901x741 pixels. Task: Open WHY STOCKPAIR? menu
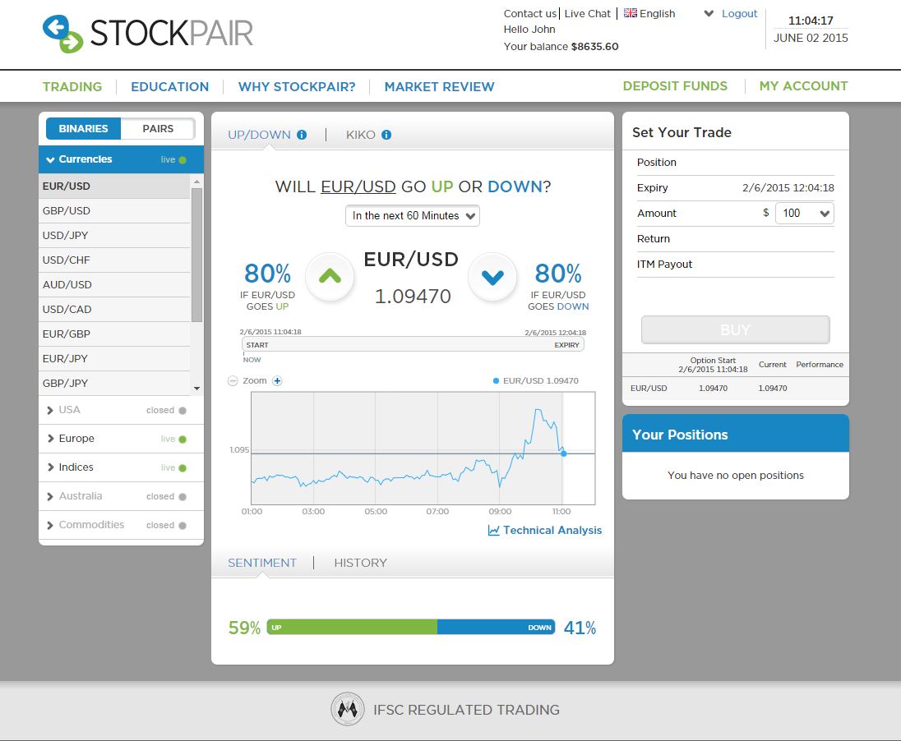tap(297, 87)
